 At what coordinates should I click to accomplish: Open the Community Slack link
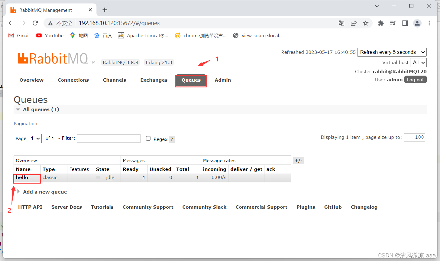click(204, 207)
